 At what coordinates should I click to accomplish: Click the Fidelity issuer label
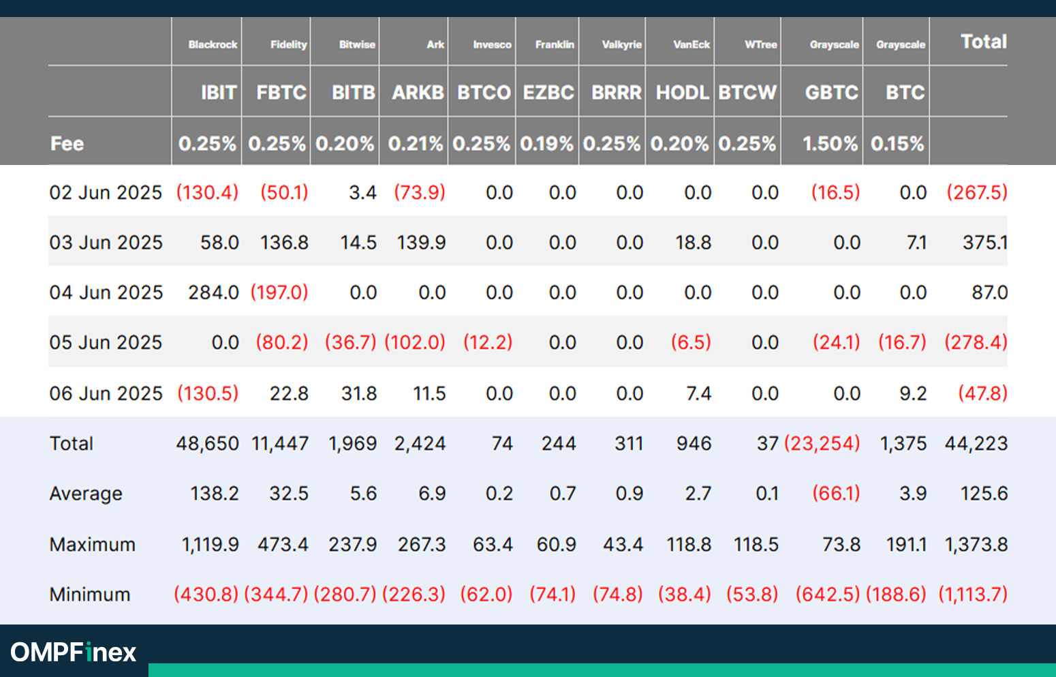(288, 44)
